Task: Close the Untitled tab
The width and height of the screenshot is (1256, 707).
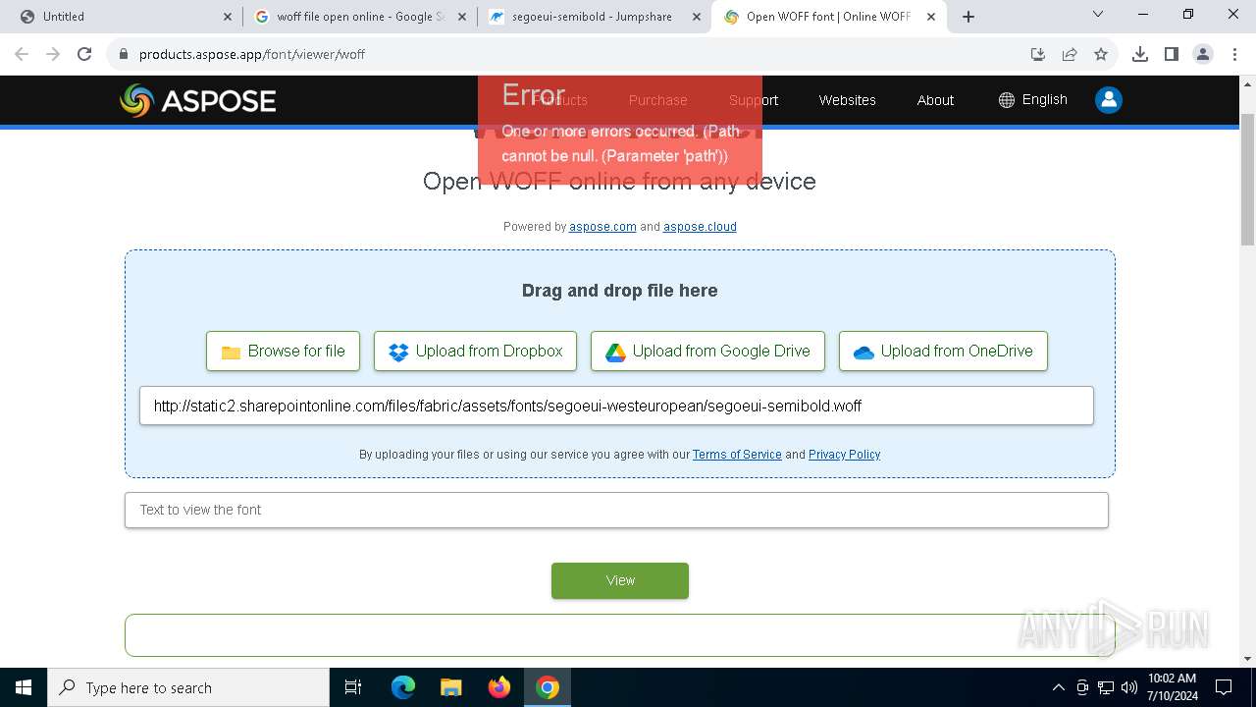Action: [x=228, y=17]
